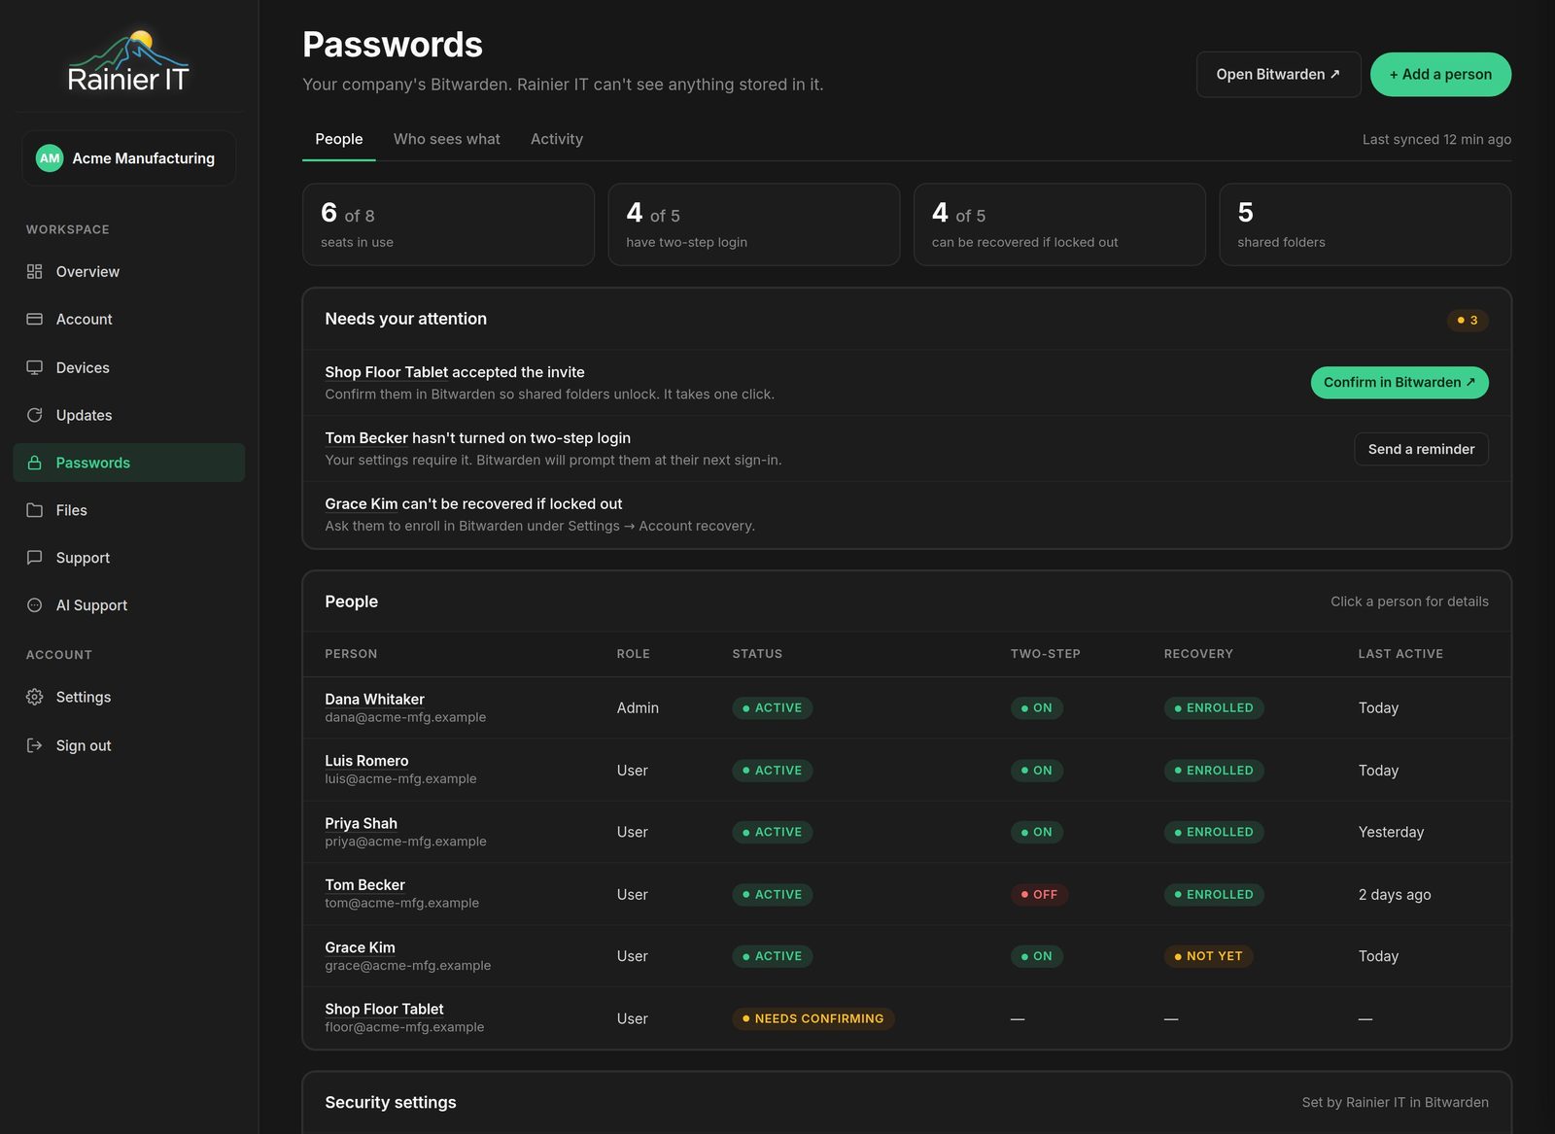
Task: Click the '6 of 8 seats in use' card
Action: coord(449,224)
